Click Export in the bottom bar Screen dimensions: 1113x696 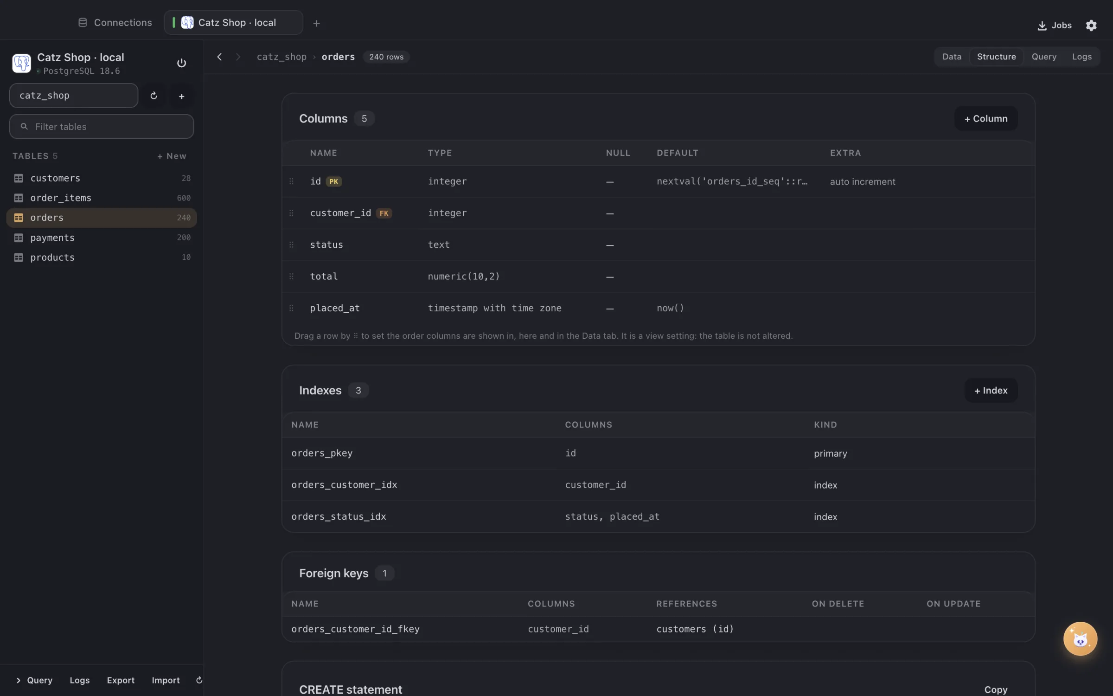click(x=121, y=680)
